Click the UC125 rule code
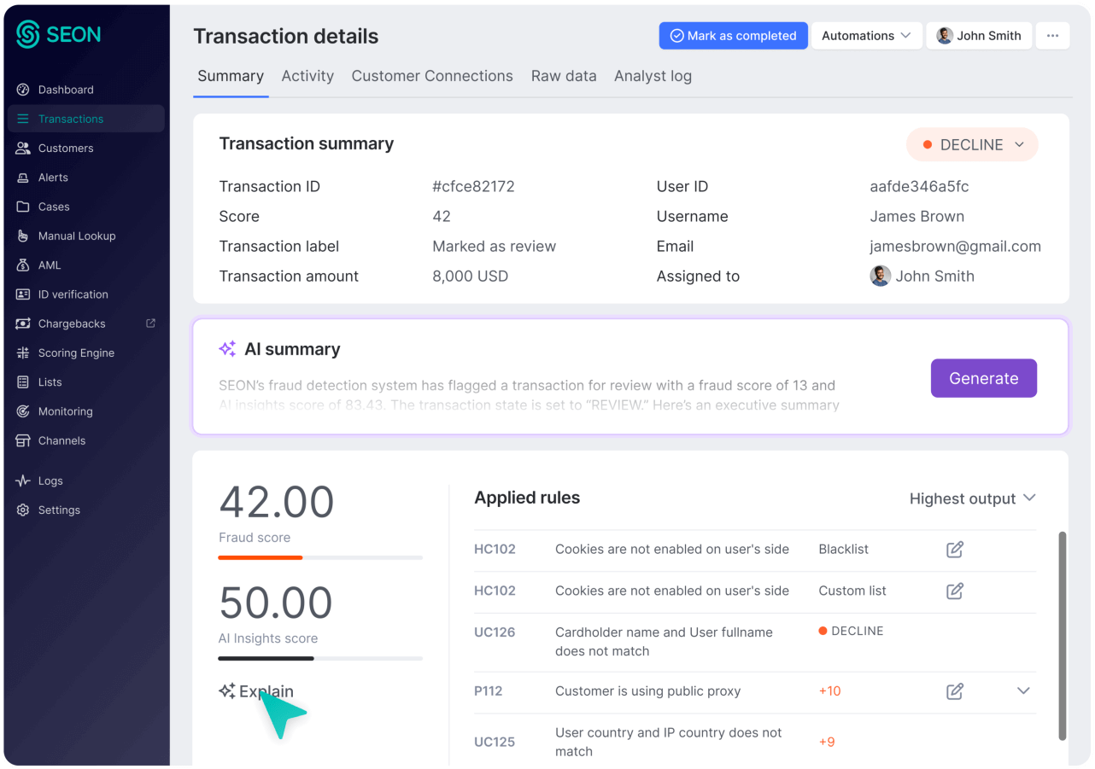Screen dimensions: 1095x769 495,742
